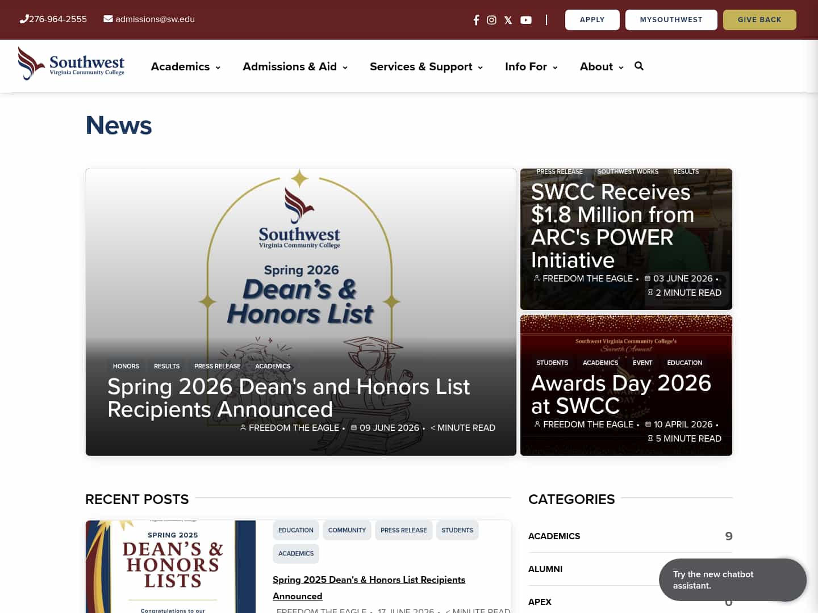The width and height of the screenshot is (818, 613).
Task: Click the 03 JUNE 2026 date
Action: 683,279
